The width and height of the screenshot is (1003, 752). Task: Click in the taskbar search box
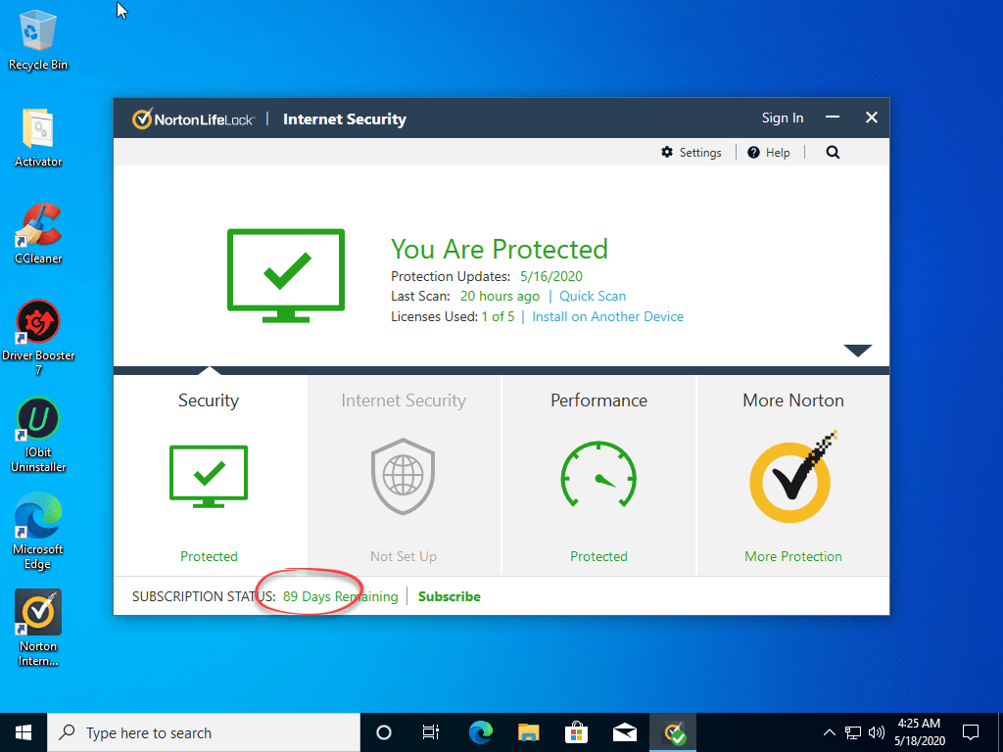[204, 732]
